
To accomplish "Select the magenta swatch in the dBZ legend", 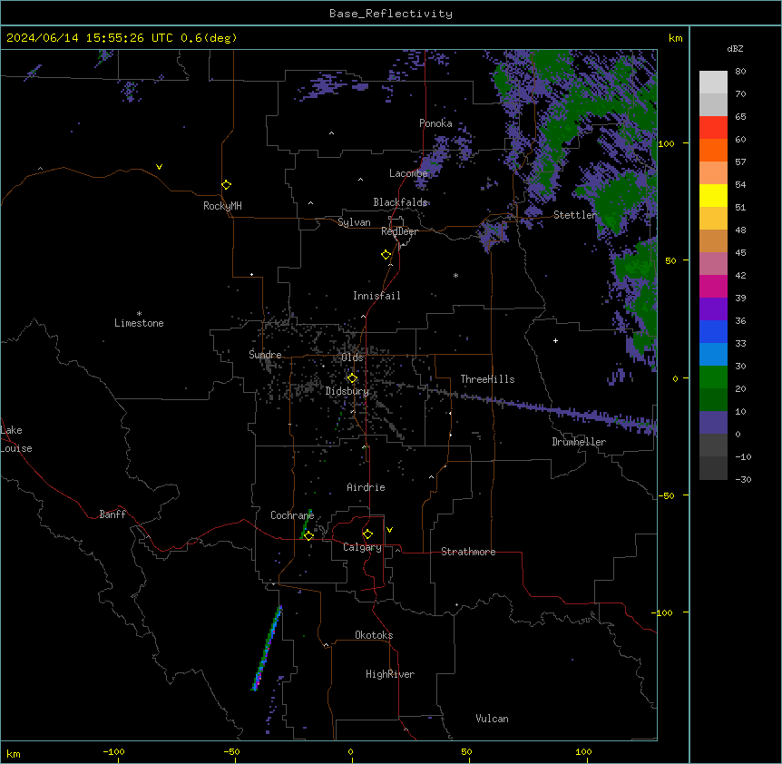I will (713, 286).
